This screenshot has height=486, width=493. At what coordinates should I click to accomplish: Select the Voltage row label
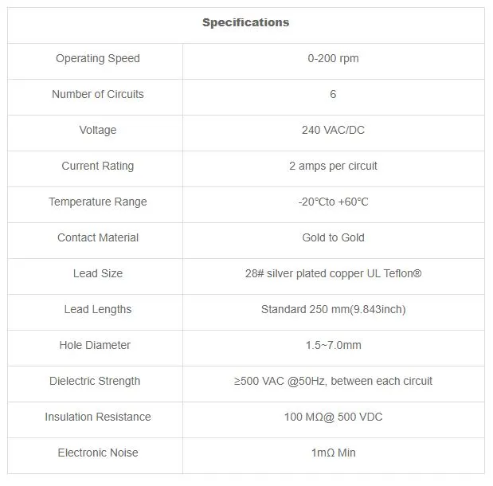click(98, 130)
